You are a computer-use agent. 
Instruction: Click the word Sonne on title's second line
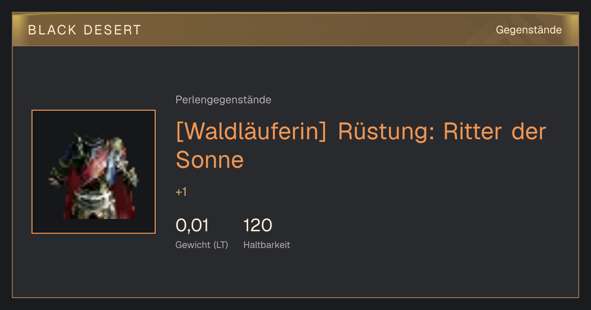[x=210, y=159]
